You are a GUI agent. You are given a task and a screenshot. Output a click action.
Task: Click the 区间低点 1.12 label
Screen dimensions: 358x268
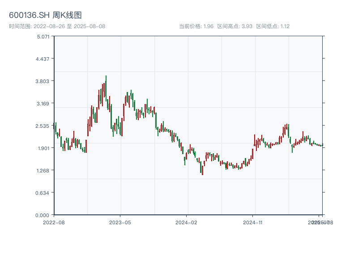(x=273, y=26)
